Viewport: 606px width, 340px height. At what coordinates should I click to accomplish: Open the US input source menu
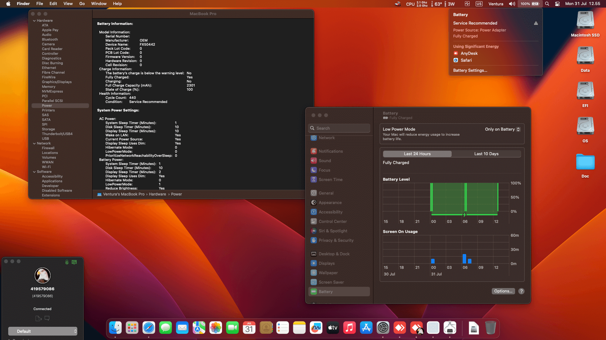[479, 4]
